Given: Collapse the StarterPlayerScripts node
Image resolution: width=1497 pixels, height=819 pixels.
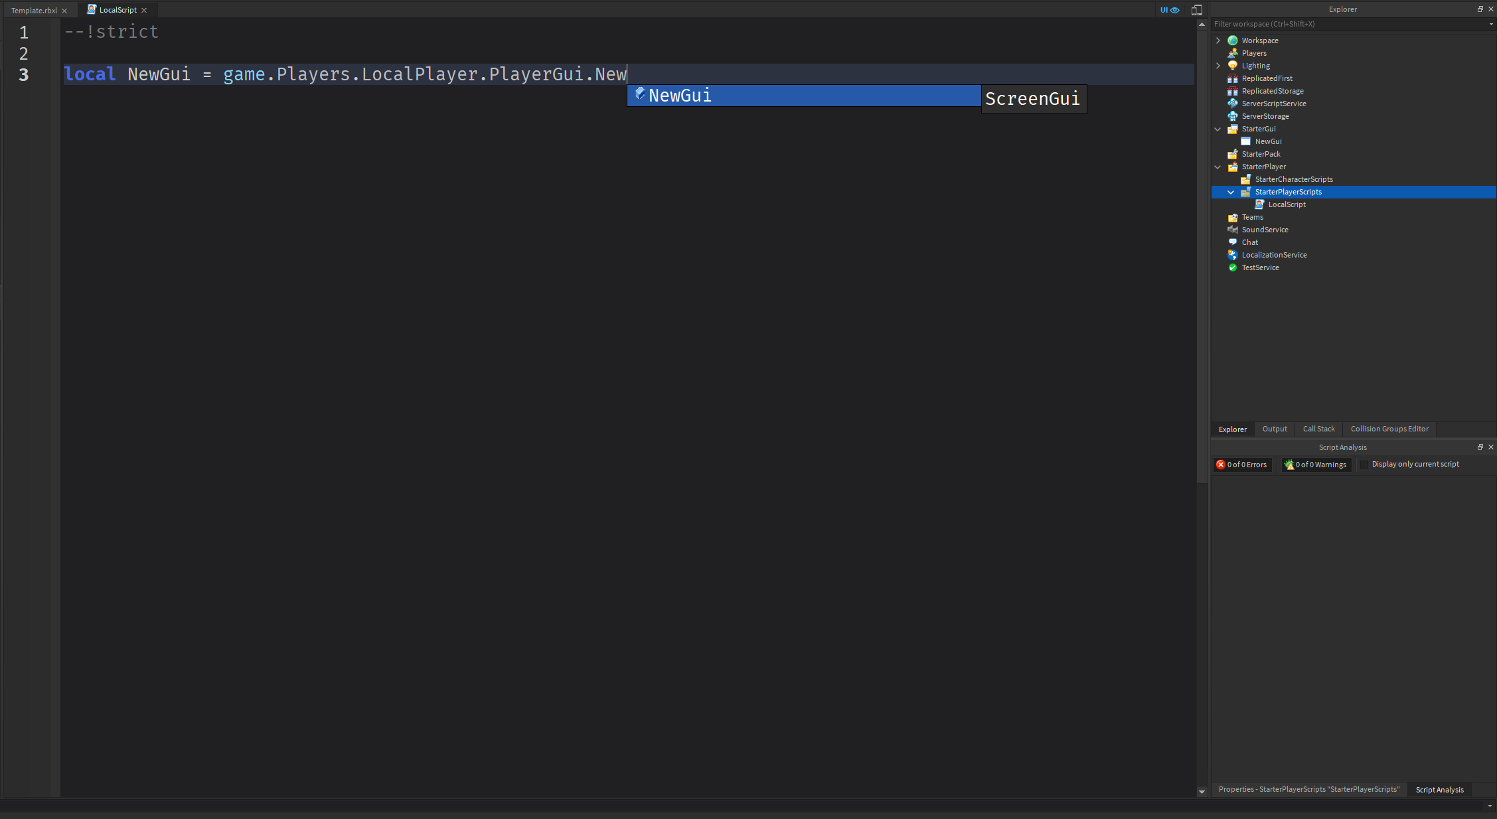Looking at the screenshot, I should [1231, 192].
